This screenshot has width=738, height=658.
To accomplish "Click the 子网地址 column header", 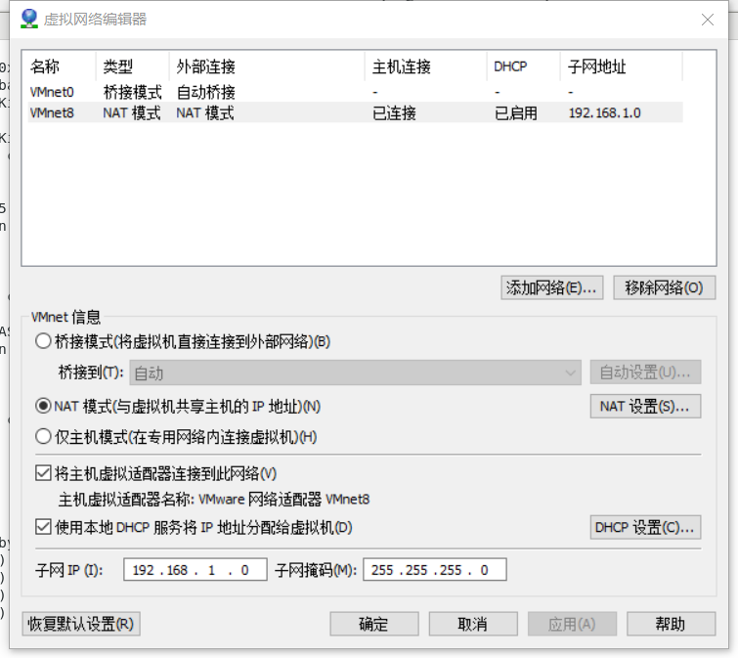I will (x=622, y=66).
